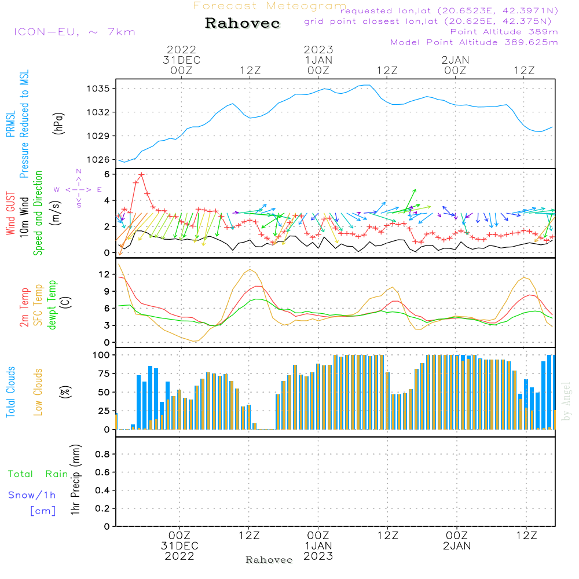Screen dimensions: 579x579
Task: Click the grid point closest lon,lat line
Action: 428,21
